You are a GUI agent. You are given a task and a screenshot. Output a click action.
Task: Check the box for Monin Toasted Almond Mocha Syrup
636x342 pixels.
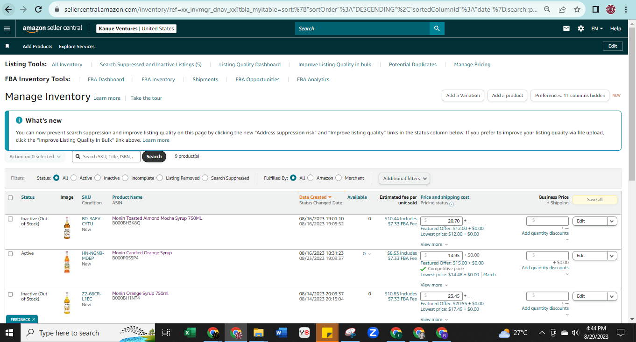pyautogui.click(x=10, y=219)
